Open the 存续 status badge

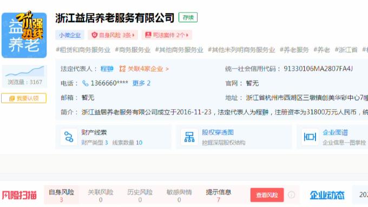click(188, 17)
